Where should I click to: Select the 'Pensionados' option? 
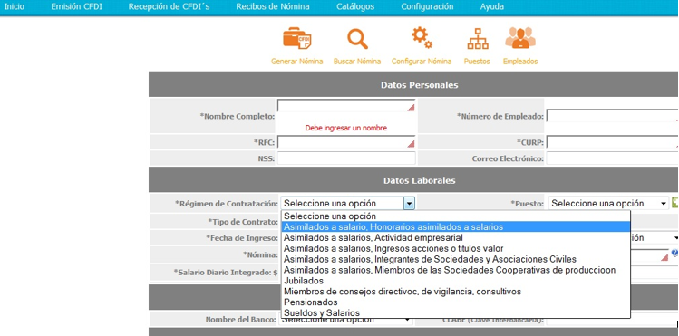[455, 302]
